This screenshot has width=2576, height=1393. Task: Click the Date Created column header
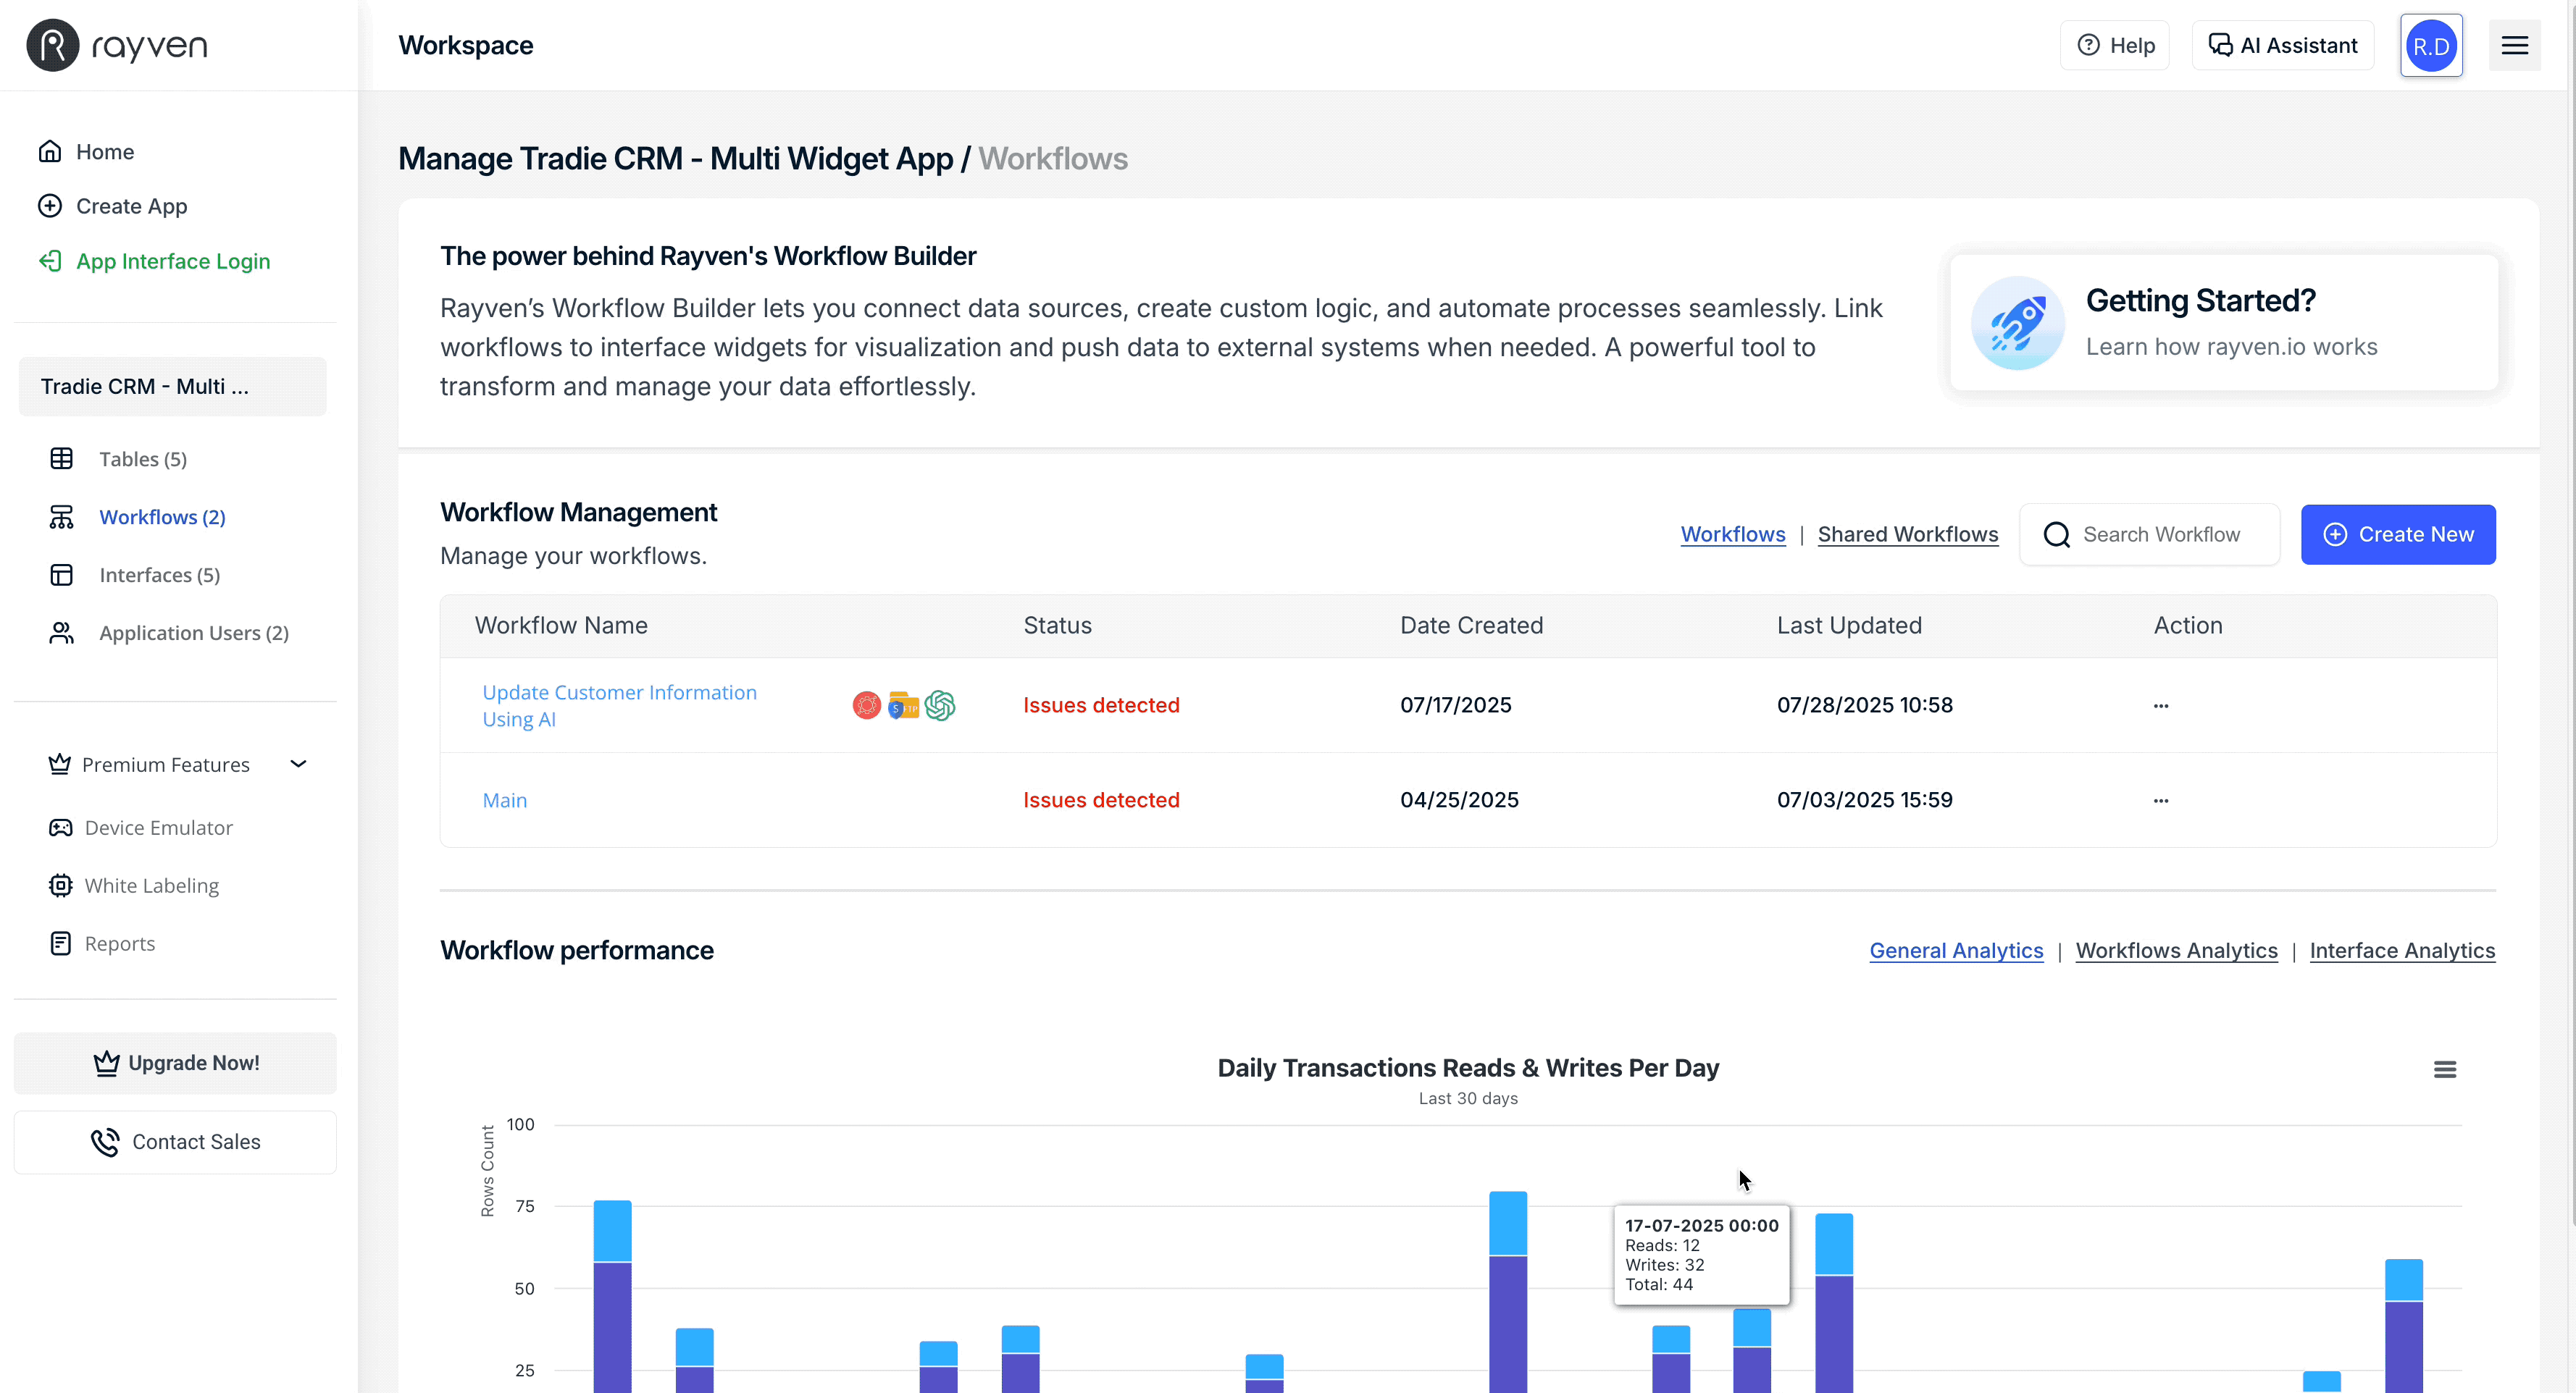pyautogui.click(x=1471, y=626)
